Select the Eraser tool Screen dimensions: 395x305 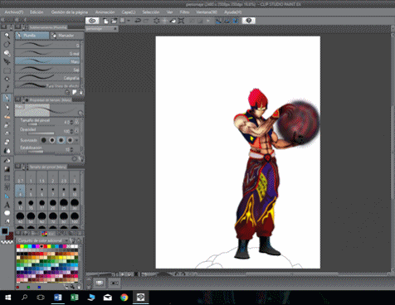7,142
